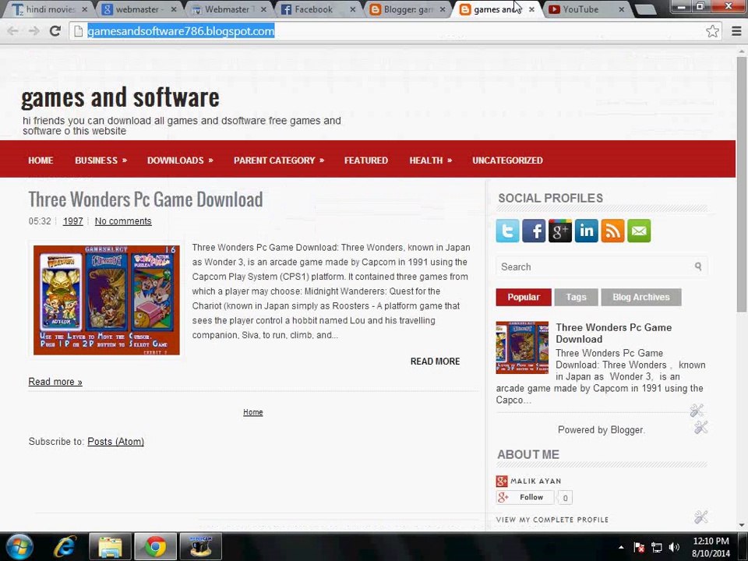Image resolution: width=748 pixels, height=561 pixels.
Task: Follow the Read more » link
Action: coord(55,382)
